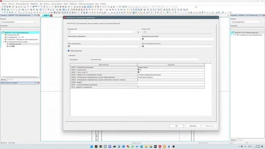This screenshot has height=149, width=265.
Task: Click the Согласно выравниванию рамки value cell
Action: pos(171,74)
